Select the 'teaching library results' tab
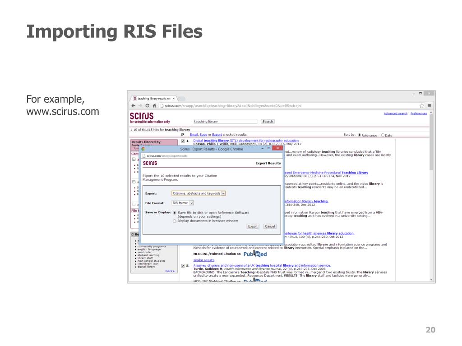Viewport: 462px width, 346px height. tap(154, 99)
